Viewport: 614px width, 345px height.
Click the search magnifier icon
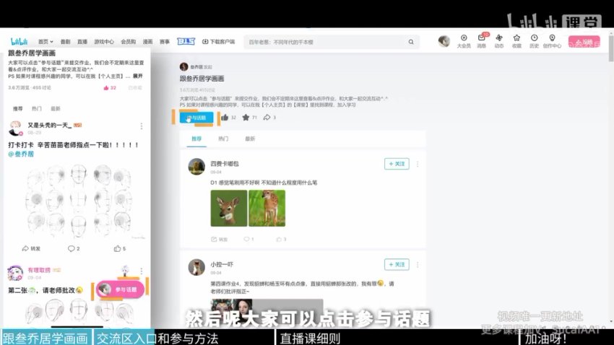coord(411,42)
